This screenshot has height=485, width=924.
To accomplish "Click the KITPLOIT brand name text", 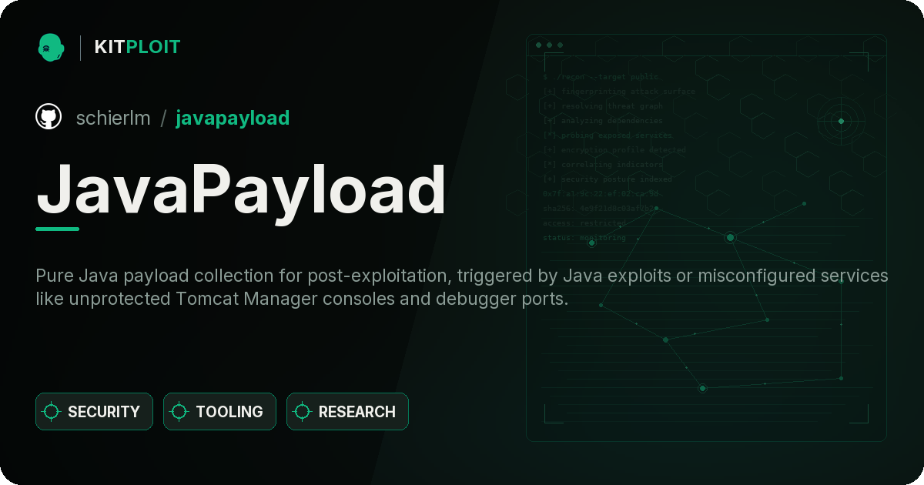I will tap(137, 47).
